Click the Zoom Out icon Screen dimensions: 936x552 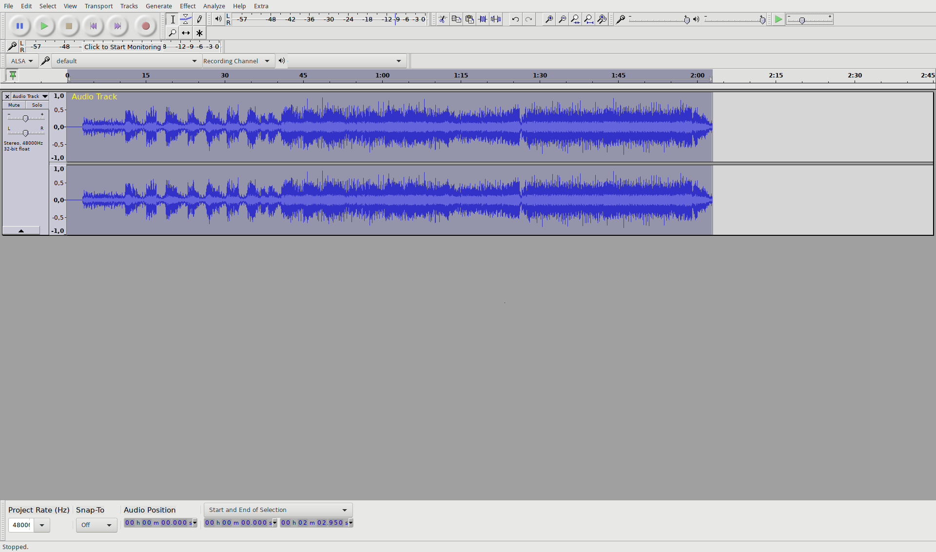pos(562,19)
